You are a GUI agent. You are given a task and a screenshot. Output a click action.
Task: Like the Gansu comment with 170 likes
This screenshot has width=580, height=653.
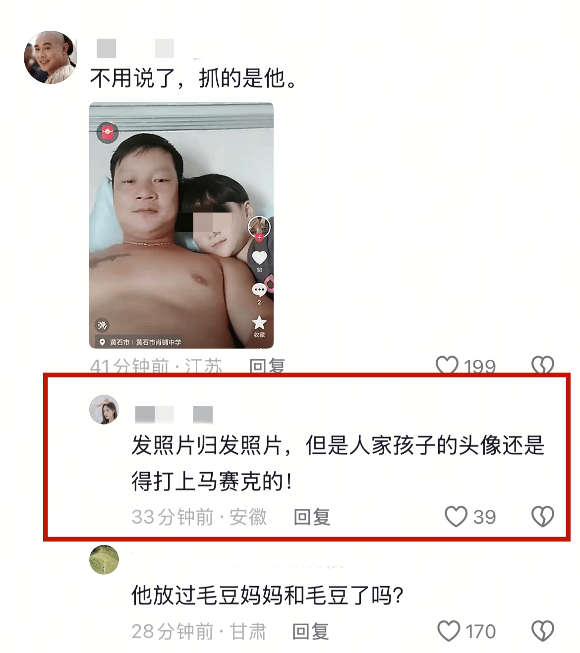449,631
